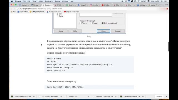
Task: Click the Help button in Putty dialog
Action: 75,31
